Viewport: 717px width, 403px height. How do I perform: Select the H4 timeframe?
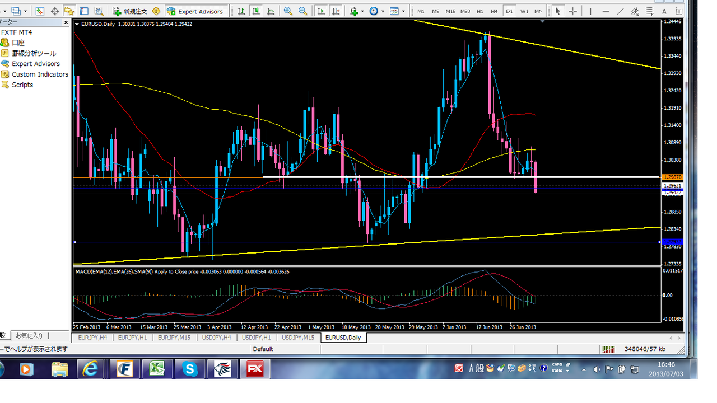point(494,11)
